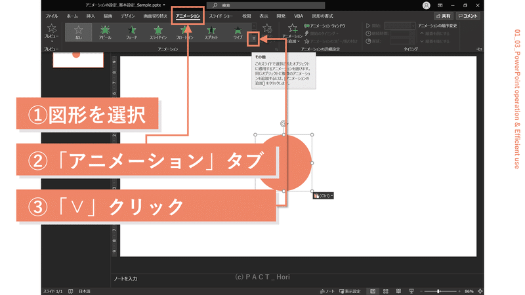Switch to the デザイン (Design) tab

[127, 16]
